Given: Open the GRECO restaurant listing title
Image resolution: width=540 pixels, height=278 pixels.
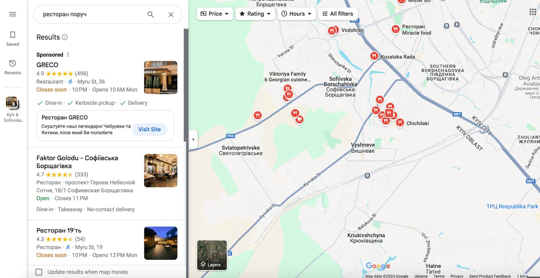Looking at the screenshot, I should point(47,65).
